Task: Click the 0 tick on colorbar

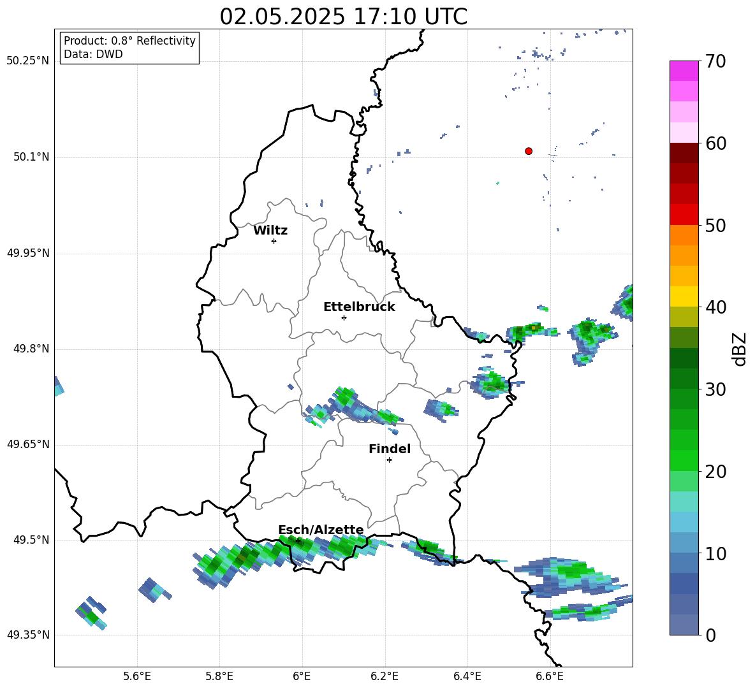Action: coord(710,635)
